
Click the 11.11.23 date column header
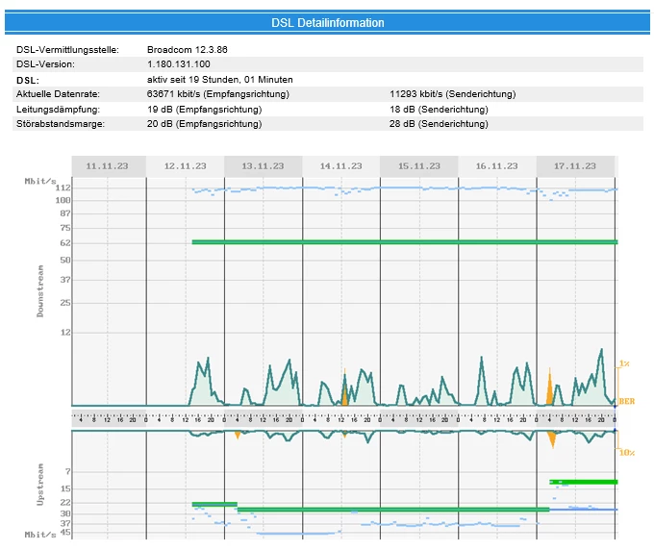(107, 166)
